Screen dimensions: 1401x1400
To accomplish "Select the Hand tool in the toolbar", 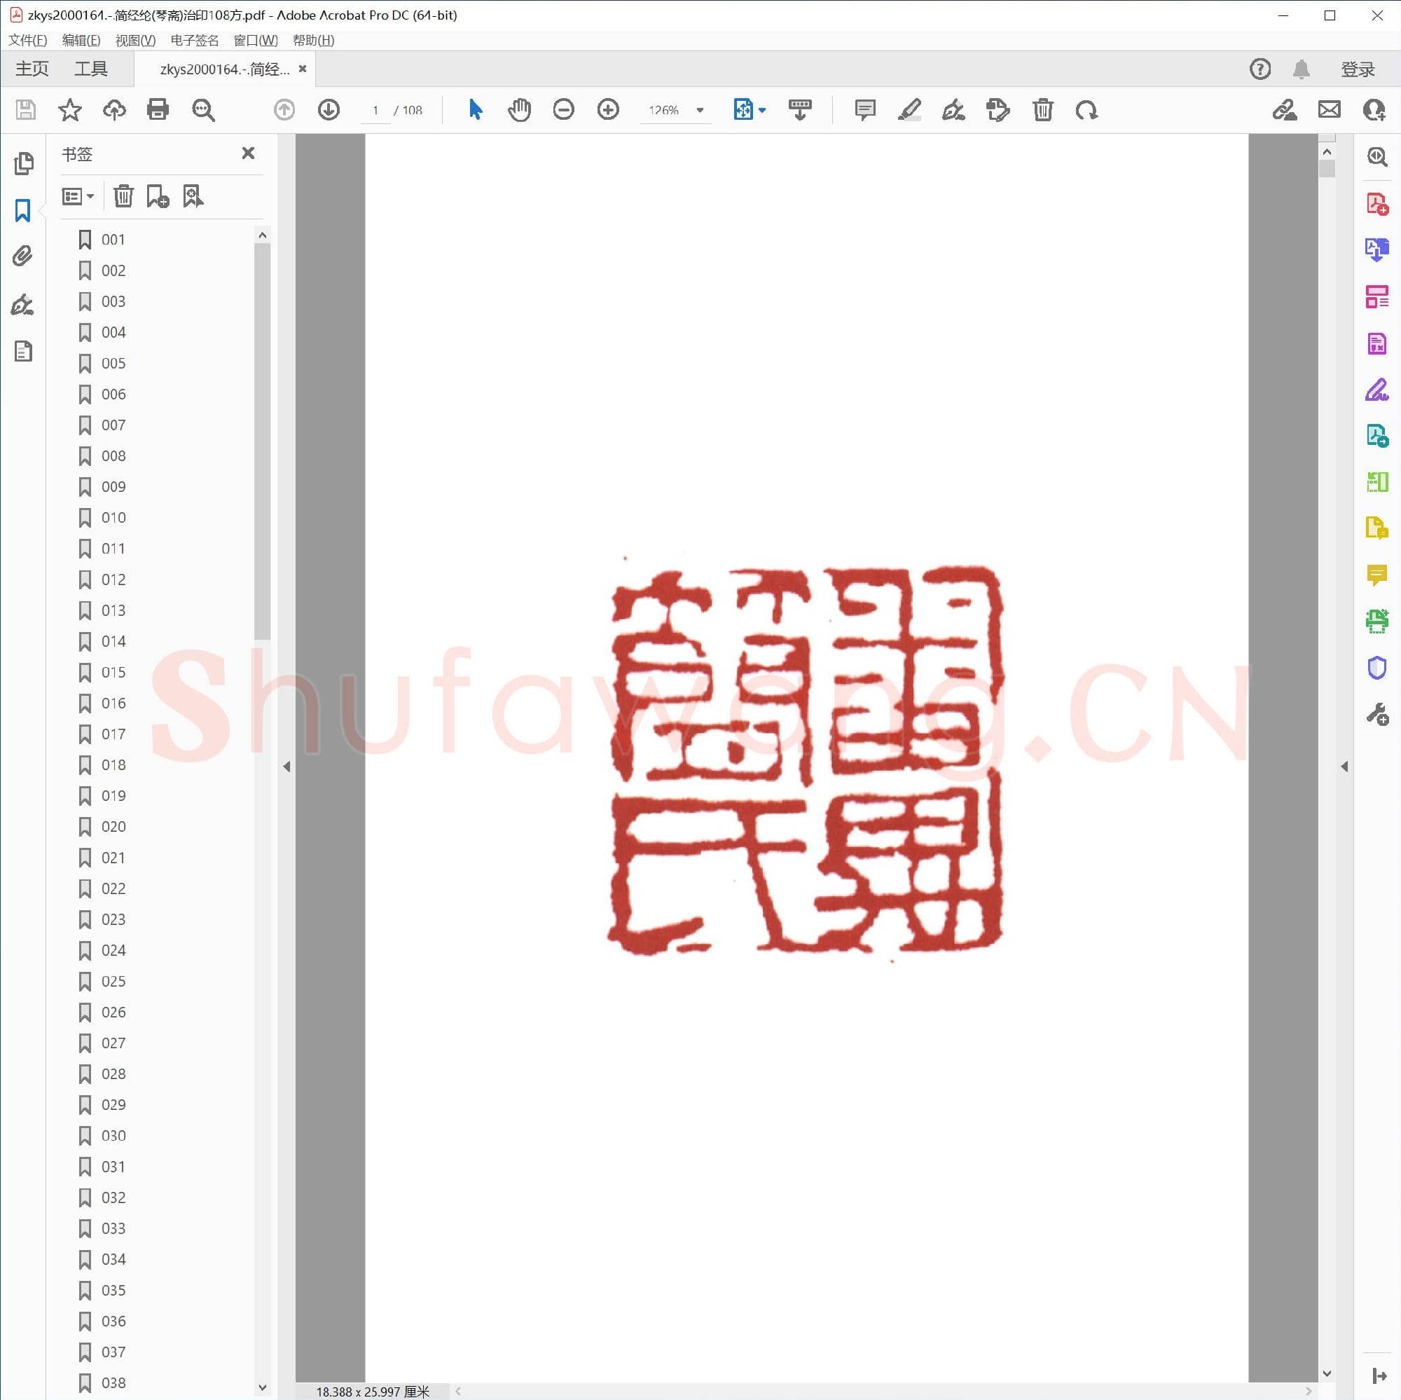I will click(x=519, y=109).
